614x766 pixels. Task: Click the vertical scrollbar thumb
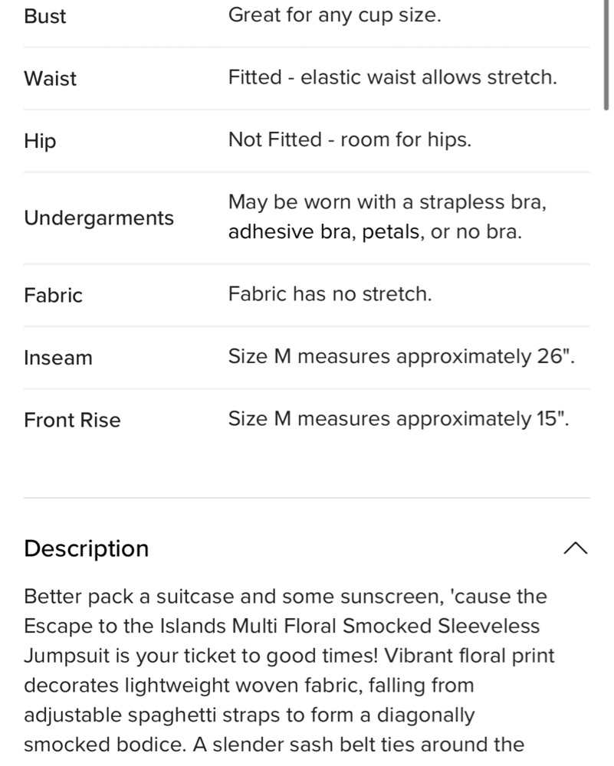pyautogui.click(x=606, y=54)
